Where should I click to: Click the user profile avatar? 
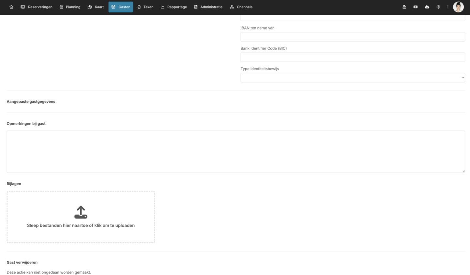458,7
